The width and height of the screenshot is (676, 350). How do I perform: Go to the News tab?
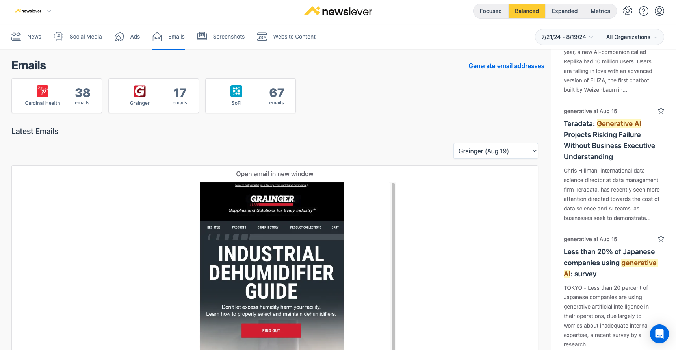click(26, 37)
